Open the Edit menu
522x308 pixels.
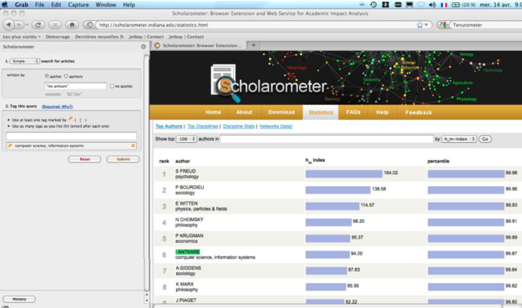(x=56, y=5)
